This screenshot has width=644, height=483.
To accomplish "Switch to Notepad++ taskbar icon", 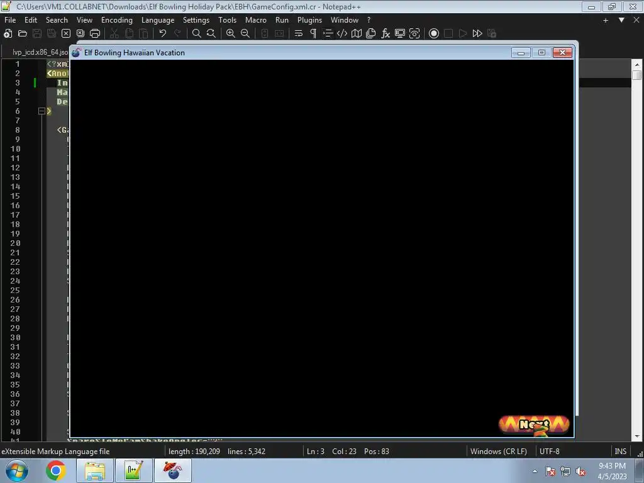I will (x=134, y=470).
